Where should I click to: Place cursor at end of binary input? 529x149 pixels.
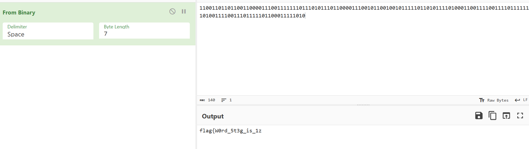(x=305, y=16)
